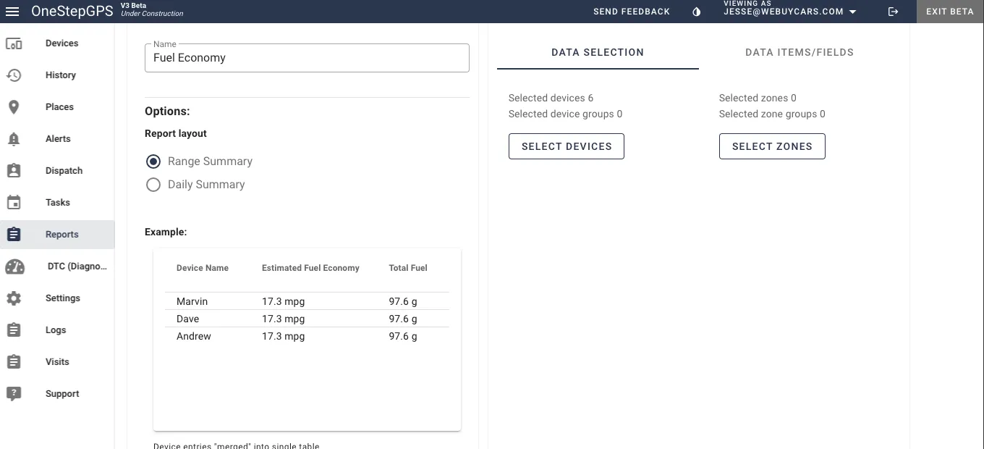This screenshot has height=449, width=984.
Task: Toggle the theme droplet icon in the header
Action: pyautogui.click(x=696, y=11)
